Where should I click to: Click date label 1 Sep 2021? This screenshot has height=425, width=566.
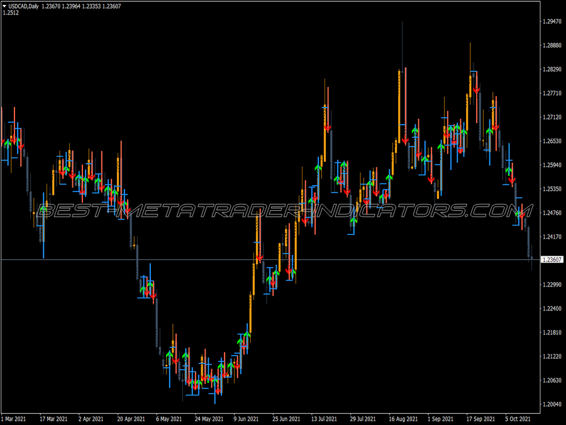tap(440, 419)
